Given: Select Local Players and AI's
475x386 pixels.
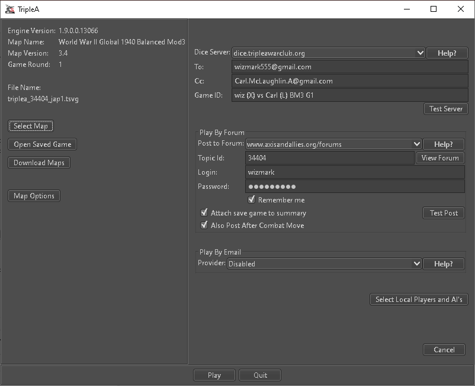Looking at the screenshot, I should coord(419,300).
